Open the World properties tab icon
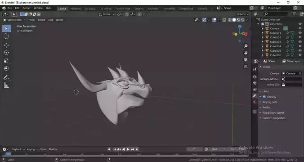The width and height of the screenshot is (304, 162). (x=255, y=102)
